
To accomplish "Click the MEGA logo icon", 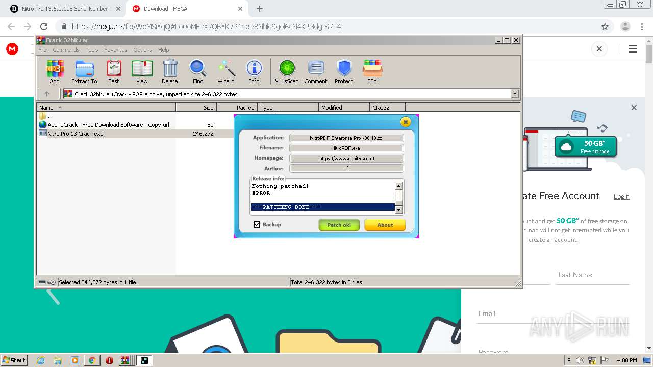I will [12, 49].
